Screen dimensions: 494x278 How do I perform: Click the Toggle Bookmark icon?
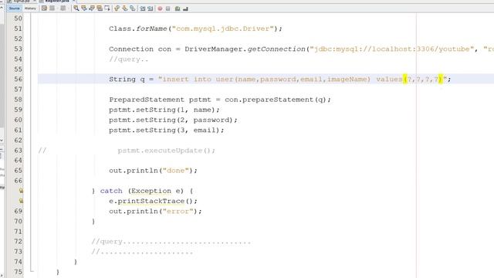(x=133, y=8)
